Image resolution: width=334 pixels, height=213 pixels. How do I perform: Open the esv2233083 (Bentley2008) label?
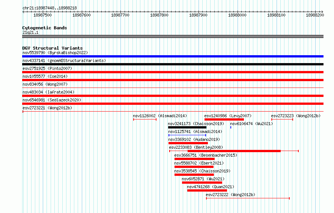(x=196, y=147)
